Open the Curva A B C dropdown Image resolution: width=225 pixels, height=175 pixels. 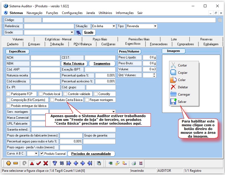36,154
